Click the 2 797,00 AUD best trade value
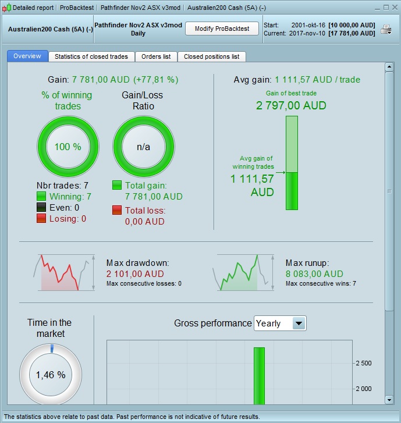The height and width of the screenshot is (423, 401). point(291,105)
